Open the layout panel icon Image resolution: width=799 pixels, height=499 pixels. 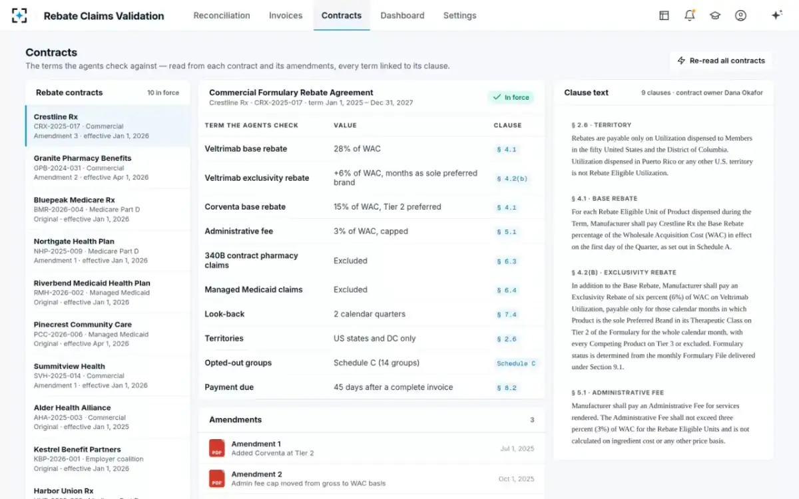pos(664,15)
